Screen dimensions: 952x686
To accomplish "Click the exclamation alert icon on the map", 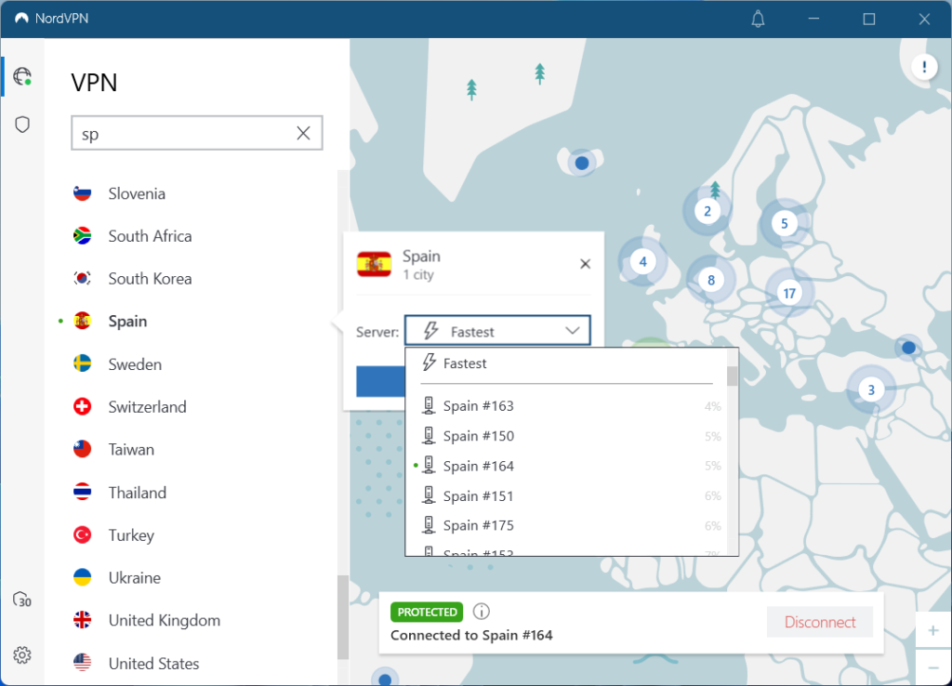I will [x=923, y=67].
